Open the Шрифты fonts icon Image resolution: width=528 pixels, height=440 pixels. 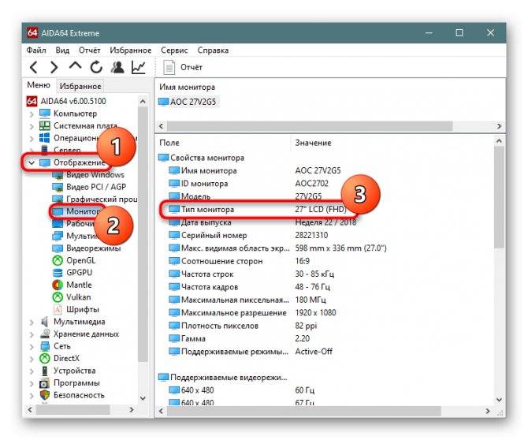(58, 309)
